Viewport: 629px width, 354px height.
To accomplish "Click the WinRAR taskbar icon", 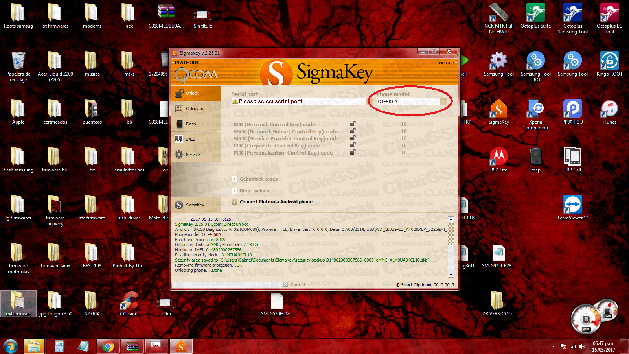I will tap(132, 347).
